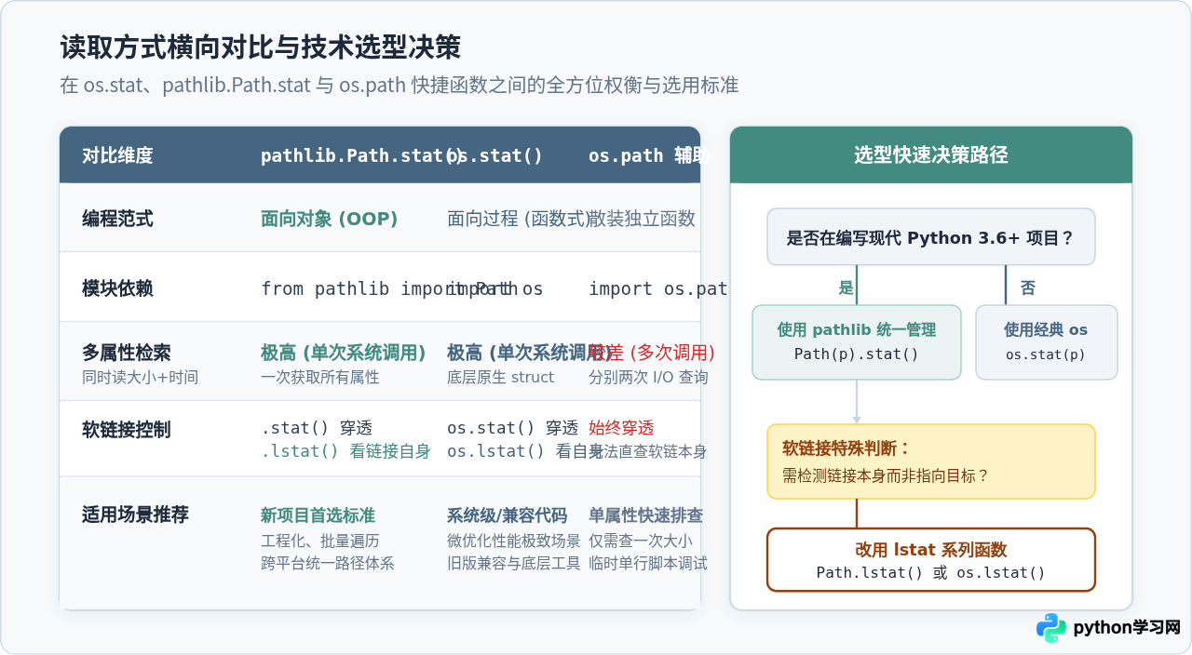Click the pathlib.Path.stat() column header

point(361,155)
